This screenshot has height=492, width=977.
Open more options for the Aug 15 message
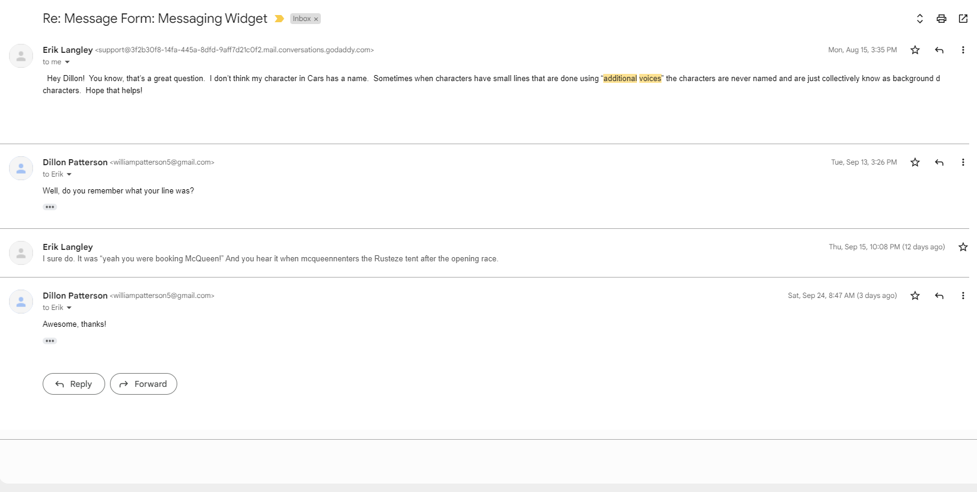click(963, 50)
